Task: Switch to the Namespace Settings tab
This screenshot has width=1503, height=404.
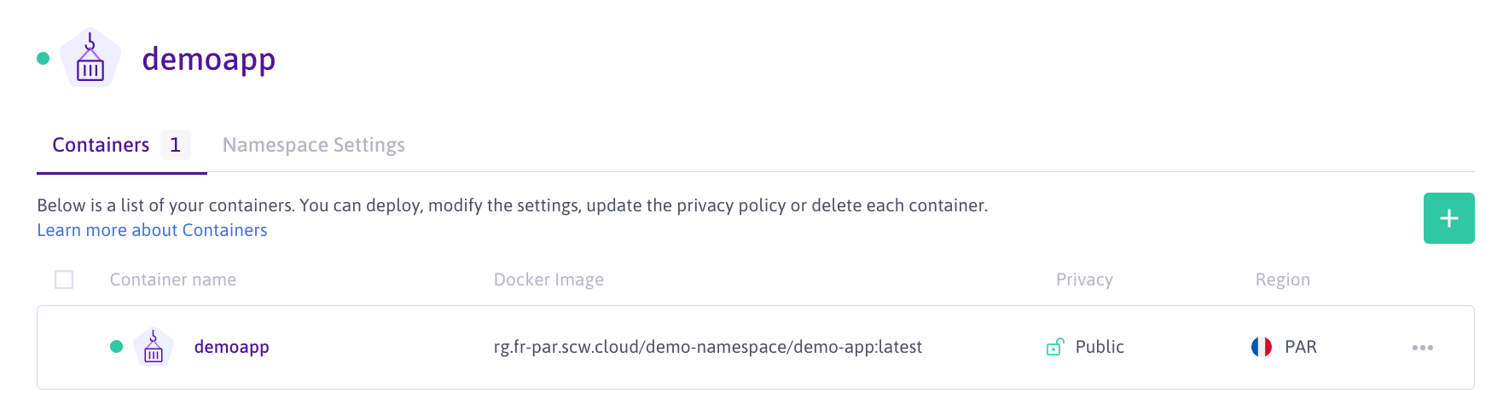Action: (314, 145)
